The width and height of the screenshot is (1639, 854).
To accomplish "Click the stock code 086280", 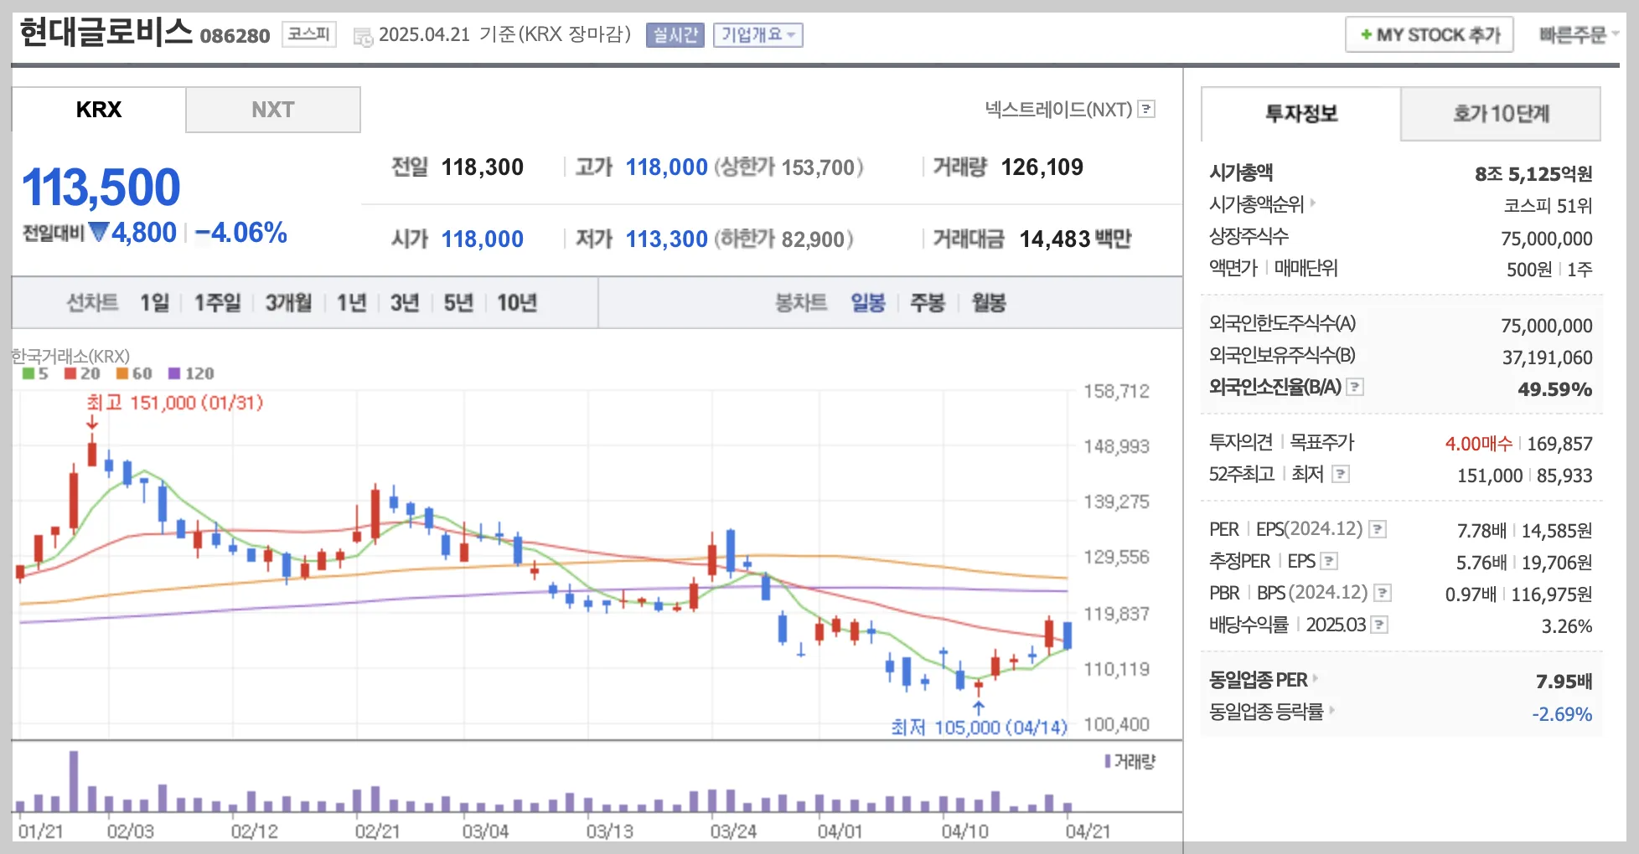I will (235, 35).
